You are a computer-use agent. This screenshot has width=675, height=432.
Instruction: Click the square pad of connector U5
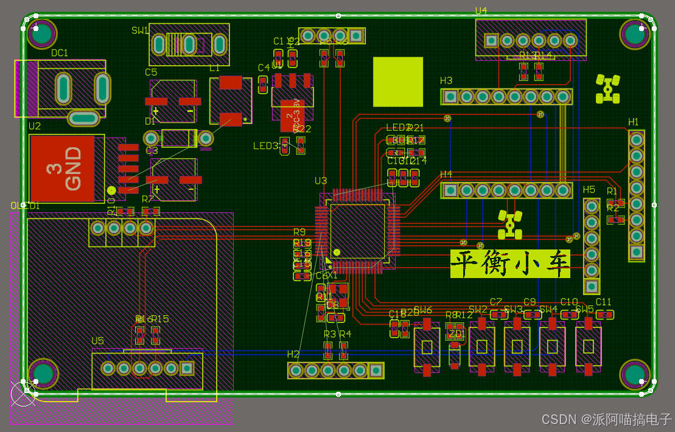(187, 368)
